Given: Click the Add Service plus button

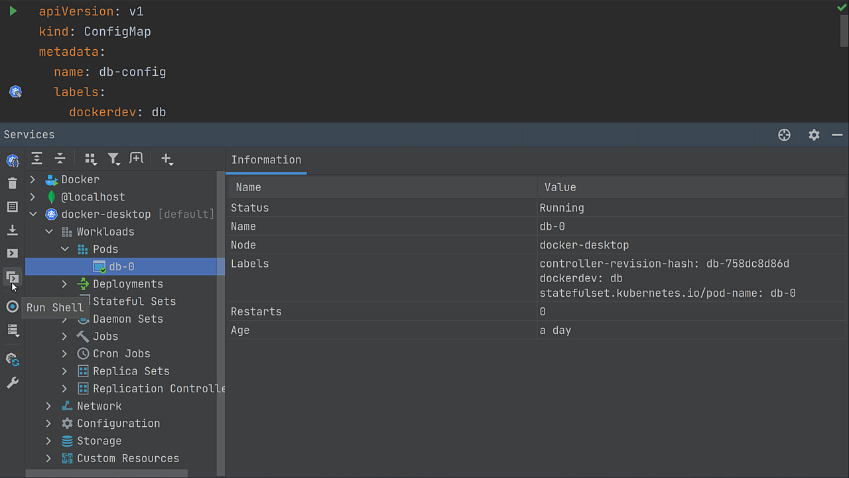Looking at the screenshot, I should (166, 159).
